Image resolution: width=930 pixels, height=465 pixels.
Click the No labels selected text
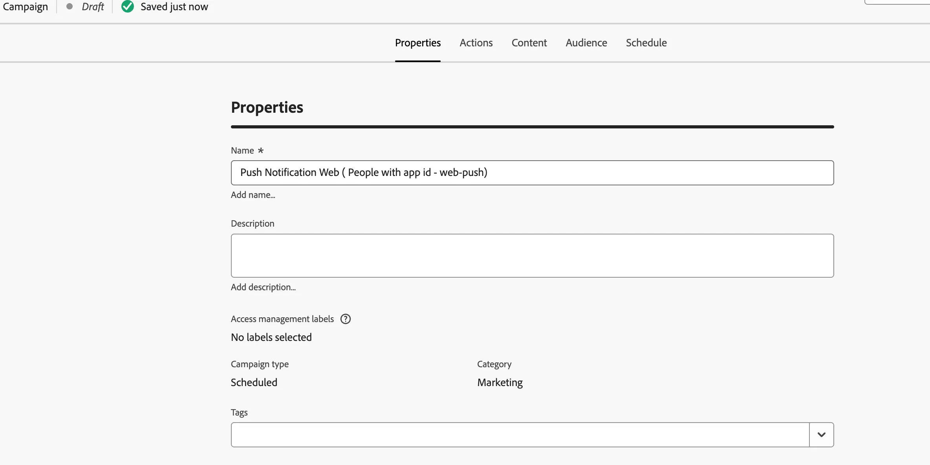point(271,337)
